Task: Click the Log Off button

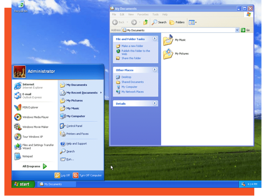Action: coord(62,175)
